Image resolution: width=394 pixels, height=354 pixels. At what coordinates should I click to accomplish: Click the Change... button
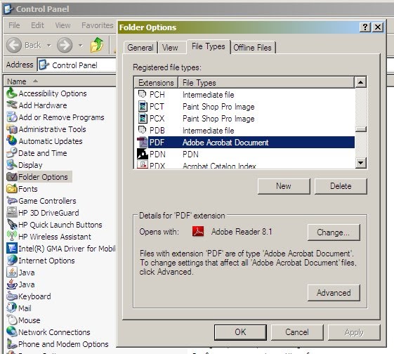pyautogui.click(x=334, y=232)
